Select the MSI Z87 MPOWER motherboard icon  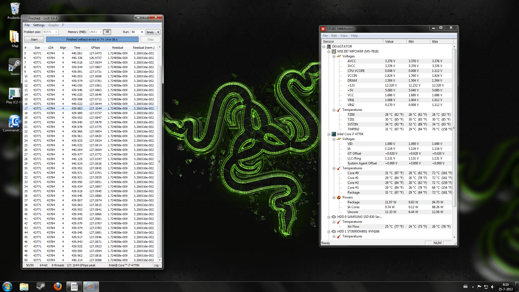coord(334,51)
